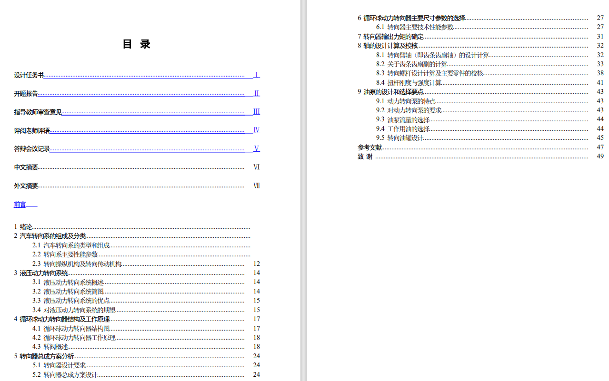The width and height of the screenshot is (609, 381).
Task: Jump to the 前言 link
Action: point(25,205)
